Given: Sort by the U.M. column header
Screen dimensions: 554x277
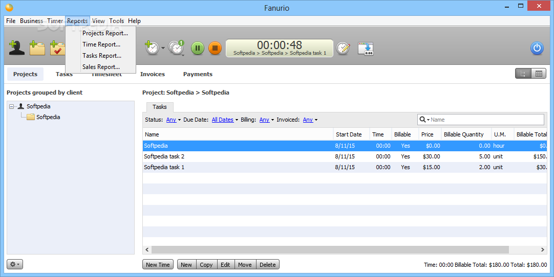Looking at the screenshot, I should click(x=502, y=134).
